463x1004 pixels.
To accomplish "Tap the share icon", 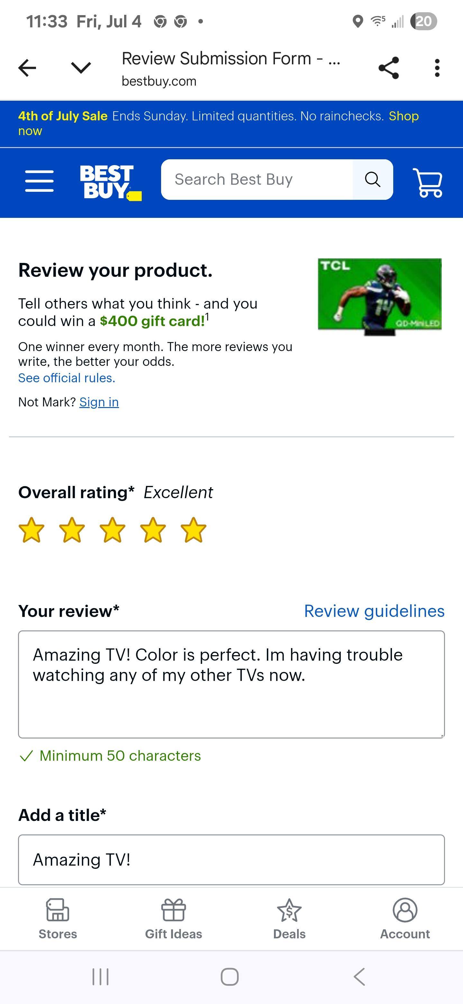I will pos(389,68).
